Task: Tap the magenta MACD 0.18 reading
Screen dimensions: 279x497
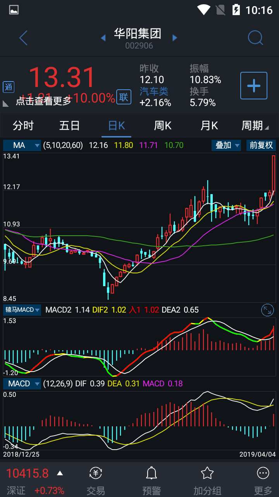Action: 163,384
